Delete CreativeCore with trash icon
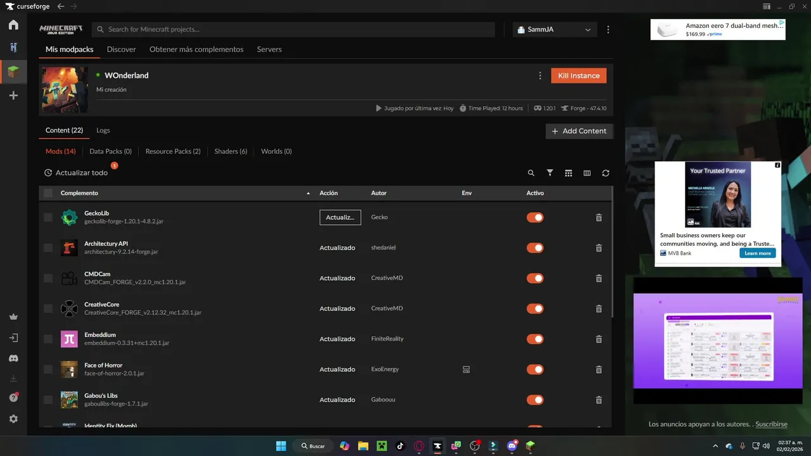 (599, 308)
